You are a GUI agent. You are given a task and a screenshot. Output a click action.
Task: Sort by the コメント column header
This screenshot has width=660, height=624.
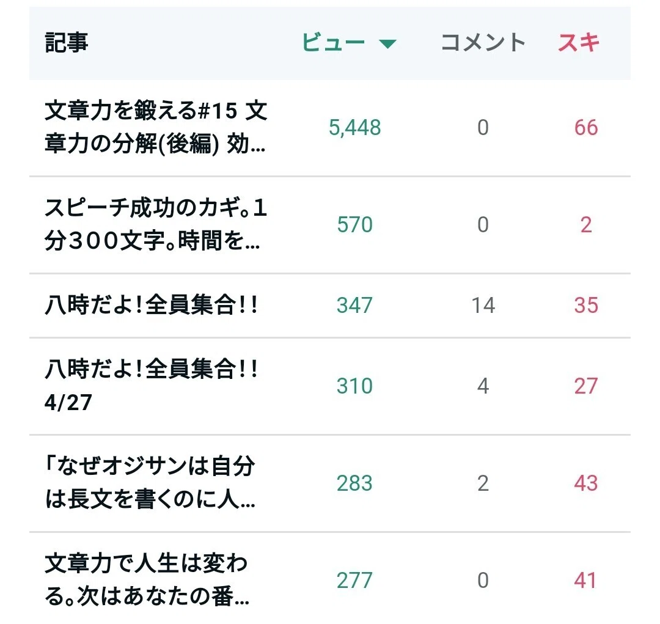pos(483,43)
